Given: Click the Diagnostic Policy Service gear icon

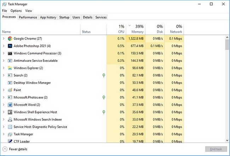Looking at the screenshot, I should [10, 127].
